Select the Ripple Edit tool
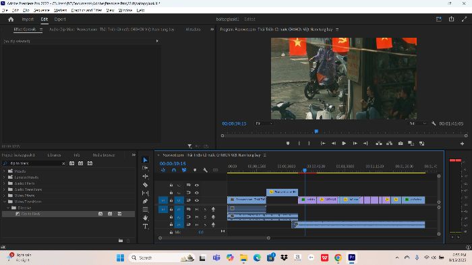Viewport: 472px width, 265px height. tap(145, 177)
